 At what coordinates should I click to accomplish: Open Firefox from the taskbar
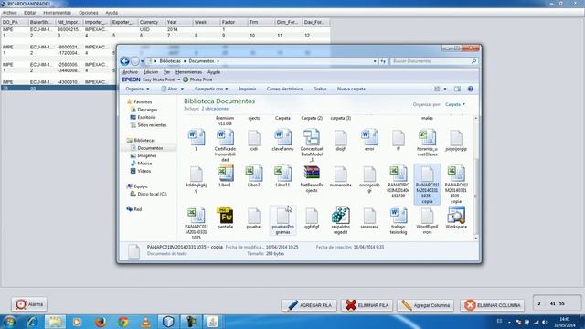tap(101, 322)
